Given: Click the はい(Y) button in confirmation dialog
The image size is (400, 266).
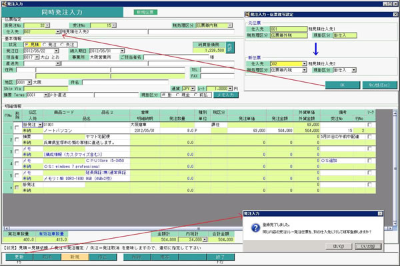Looking at the screenshot, I should (x=339, y=247).
